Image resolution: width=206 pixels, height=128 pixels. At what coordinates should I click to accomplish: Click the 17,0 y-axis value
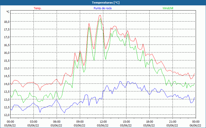[x=7, y=37]
